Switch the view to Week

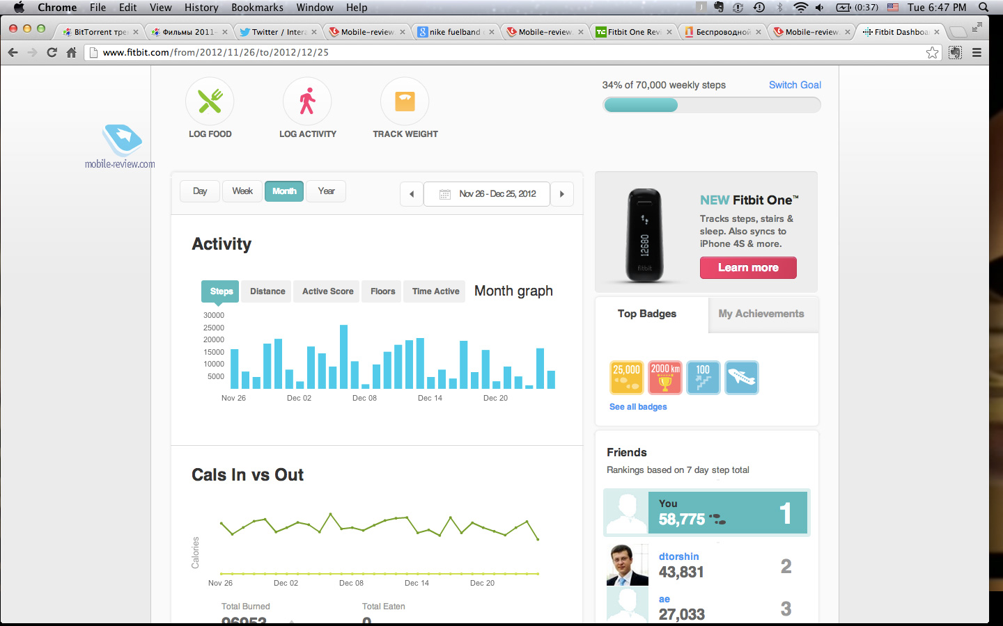[242, 191]
